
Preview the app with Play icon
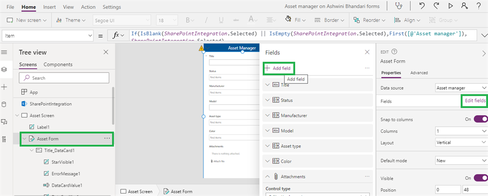(450, 6)
